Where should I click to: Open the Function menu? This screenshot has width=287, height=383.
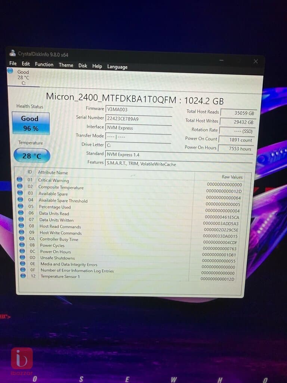[44, 64]
